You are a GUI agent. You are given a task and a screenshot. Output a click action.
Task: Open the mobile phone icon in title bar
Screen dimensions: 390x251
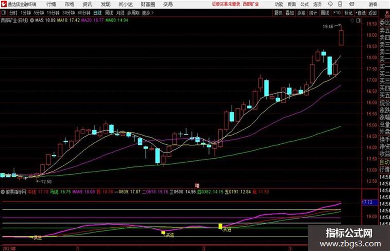[340, 4]
